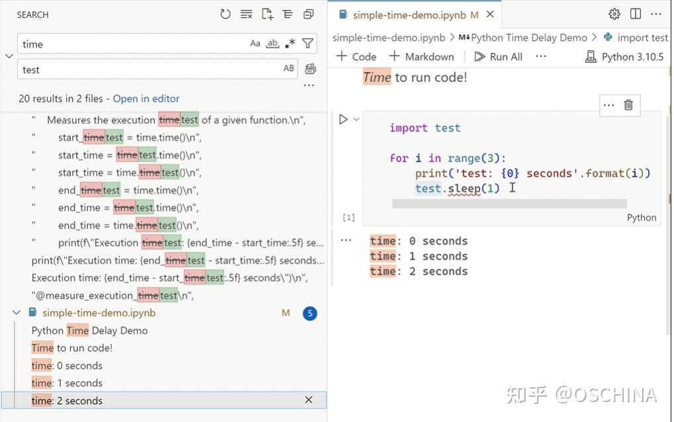Collapse simple-time-demo.ipynb search results group

click(x=17, y=313)
